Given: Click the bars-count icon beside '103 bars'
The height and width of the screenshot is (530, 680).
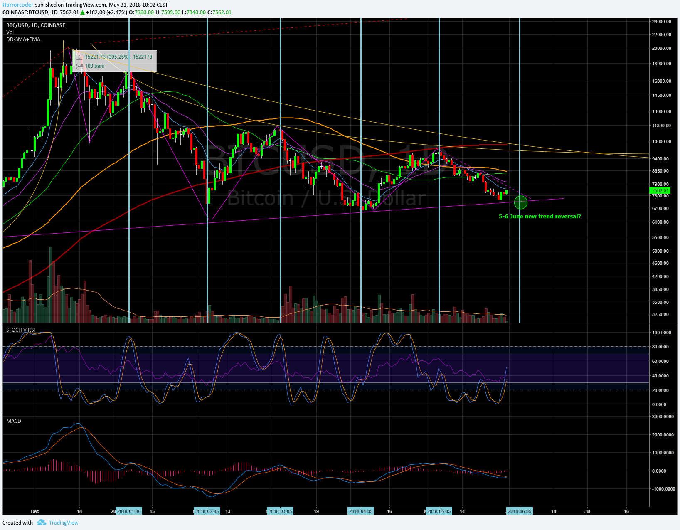Looking at the screenshot, I should tap(79, 66).
